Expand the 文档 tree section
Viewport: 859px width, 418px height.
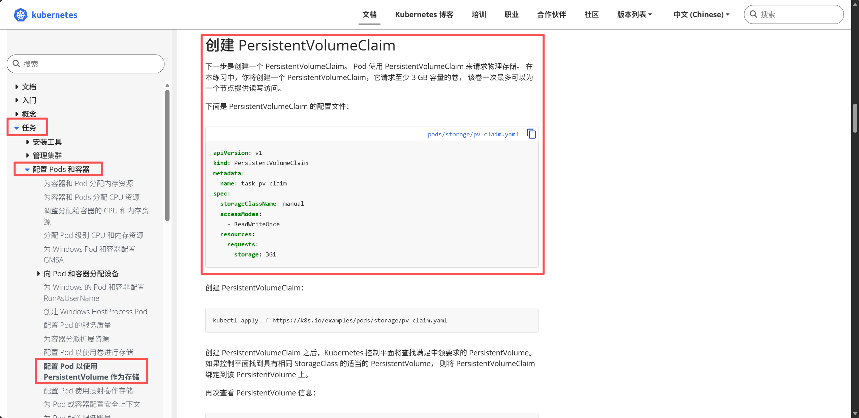(17, 87)
